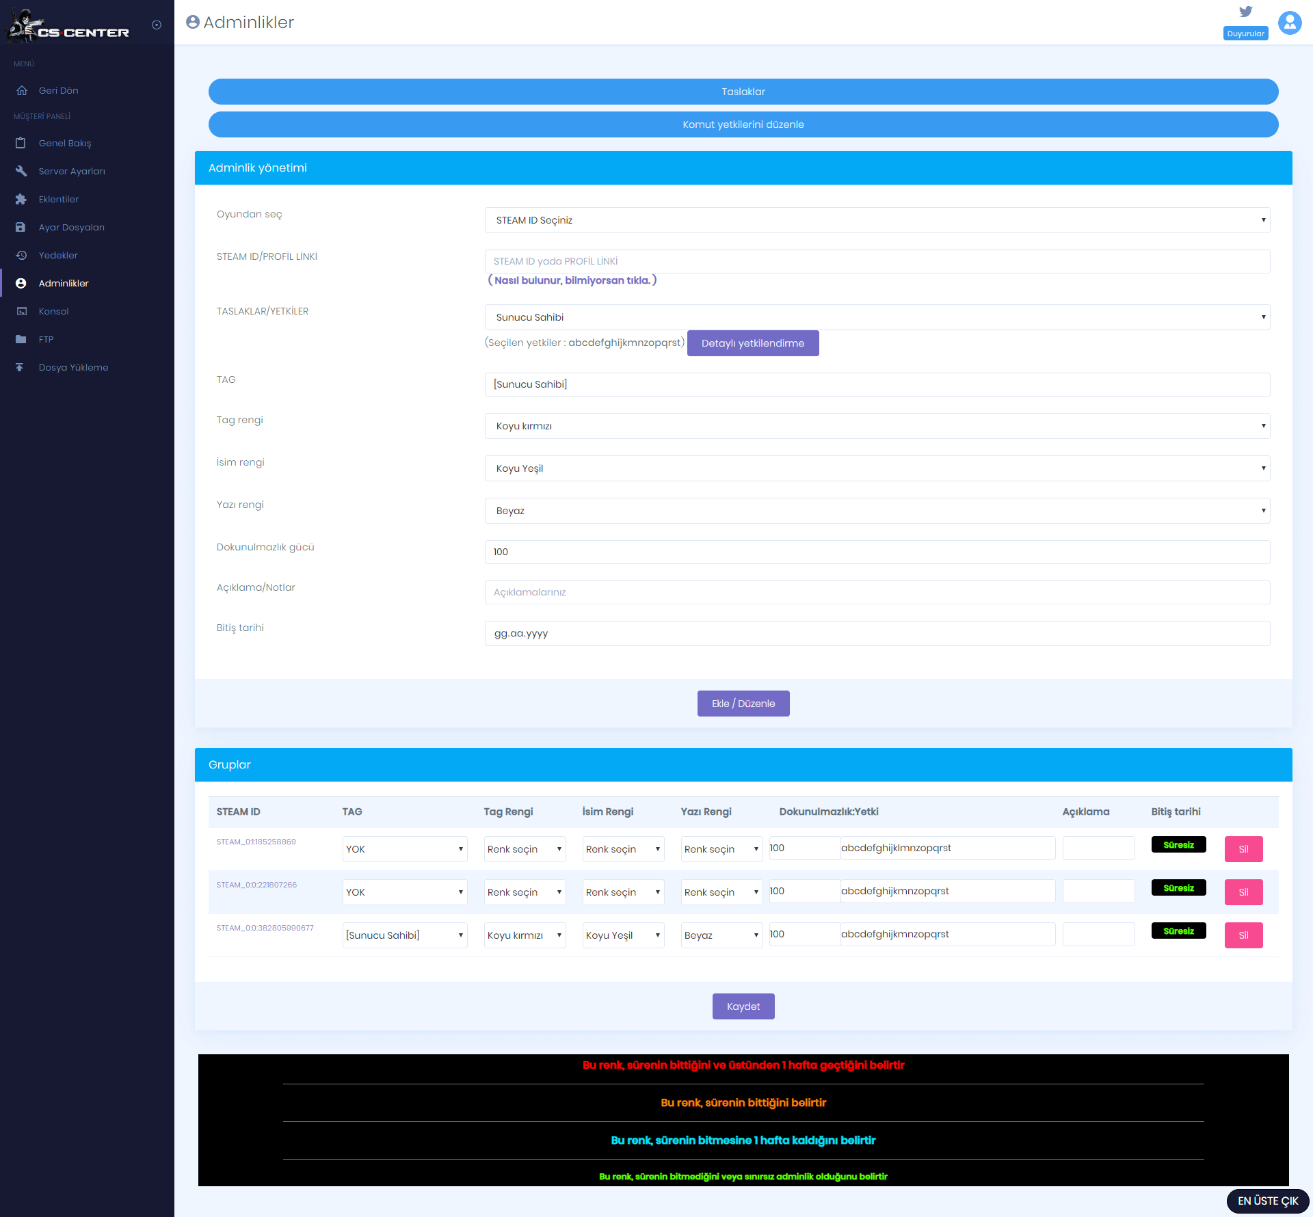
Task: Click the Twitter bird icon
Action: click(1245, 12)
